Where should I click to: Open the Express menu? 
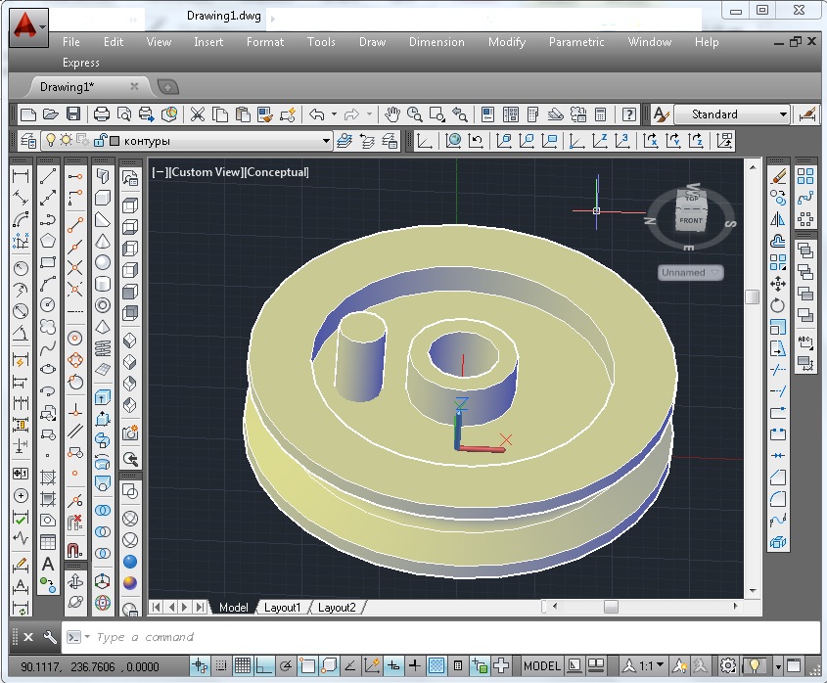pos(80,63)
